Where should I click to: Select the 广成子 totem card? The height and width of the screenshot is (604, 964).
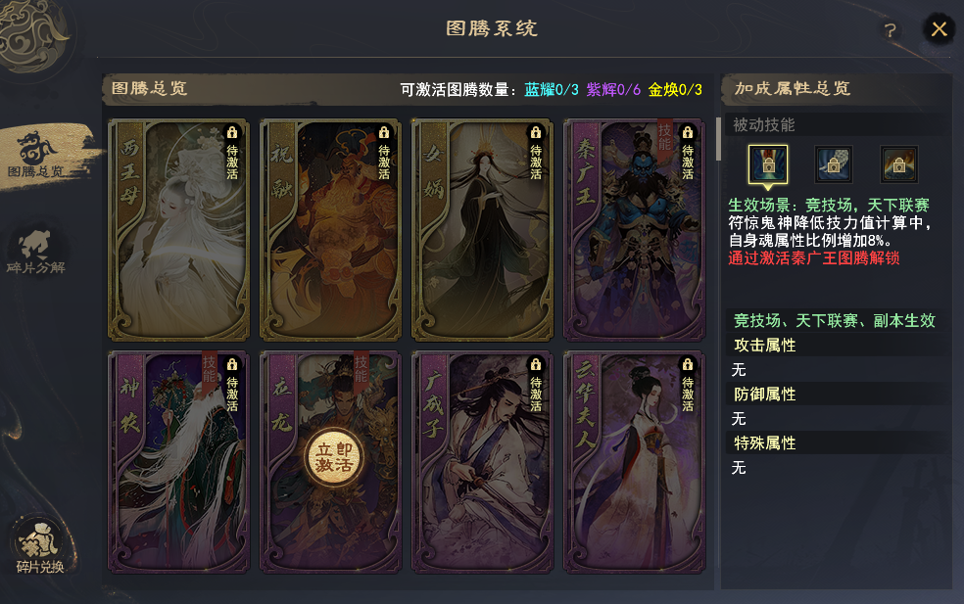pos(483,462)
